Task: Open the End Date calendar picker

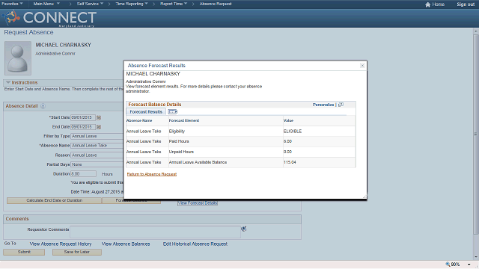Action: (99, 127)
